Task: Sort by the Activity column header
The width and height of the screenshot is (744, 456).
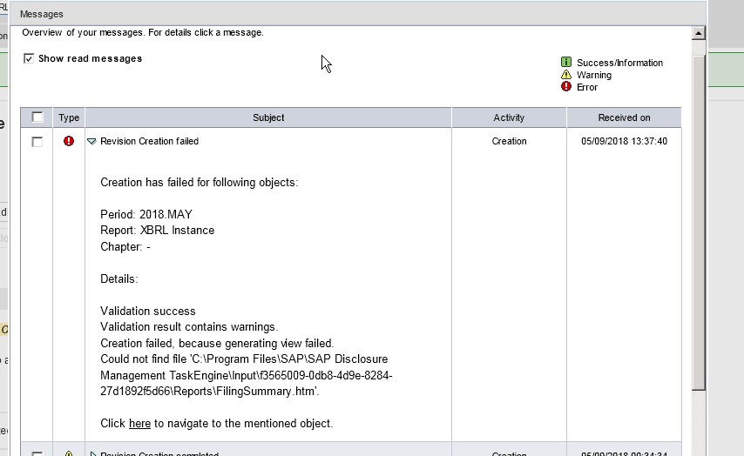Action: point(509,117)
